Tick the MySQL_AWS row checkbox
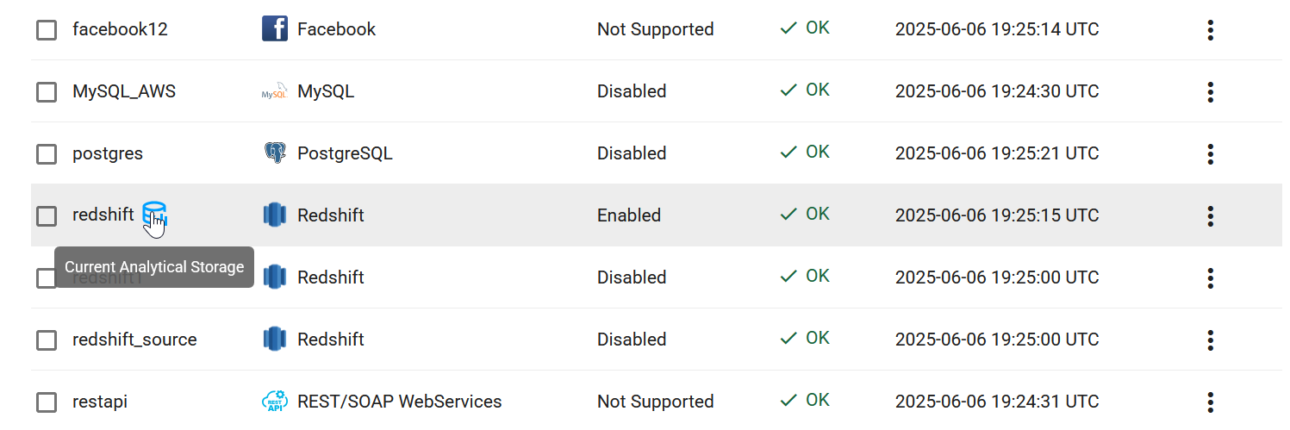 pyautogui.click(x=47, y=92)
